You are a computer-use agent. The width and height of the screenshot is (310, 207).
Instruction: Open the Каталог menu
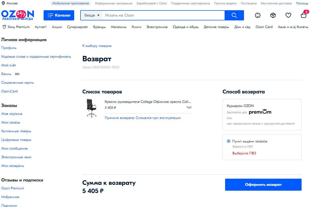(59, 15)
